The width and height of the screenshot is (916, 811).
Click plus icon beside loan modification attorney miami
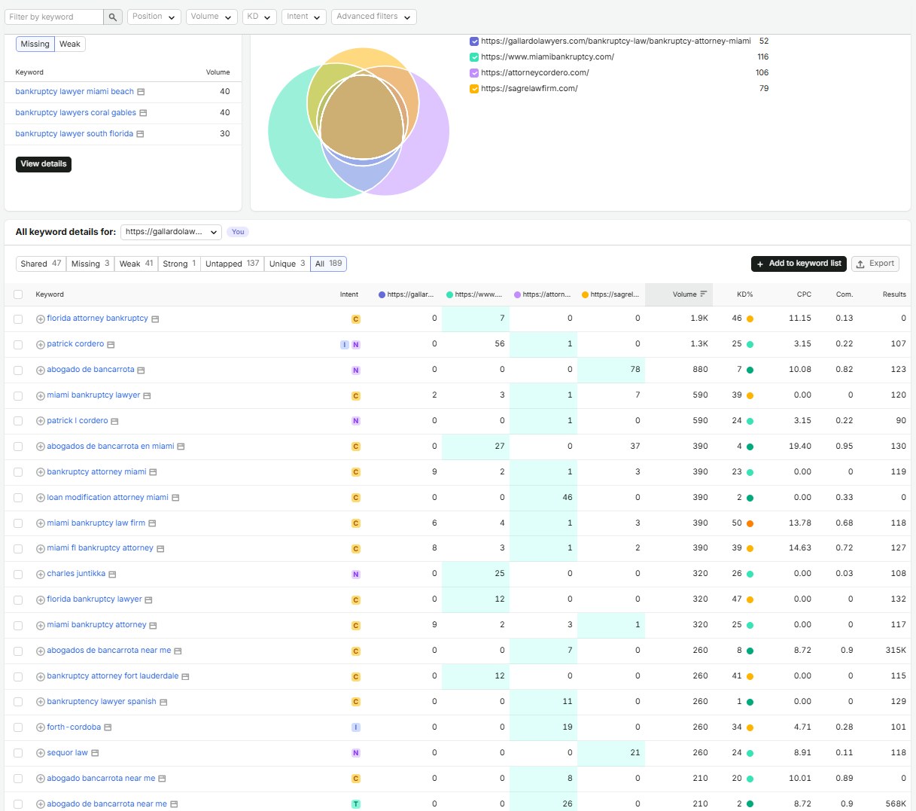tap(41, 498)
